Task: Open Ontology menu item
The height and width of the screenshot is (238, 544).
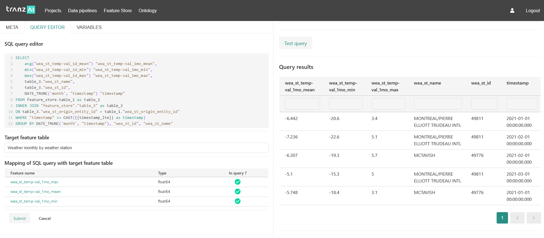Action: pos(148,10)
